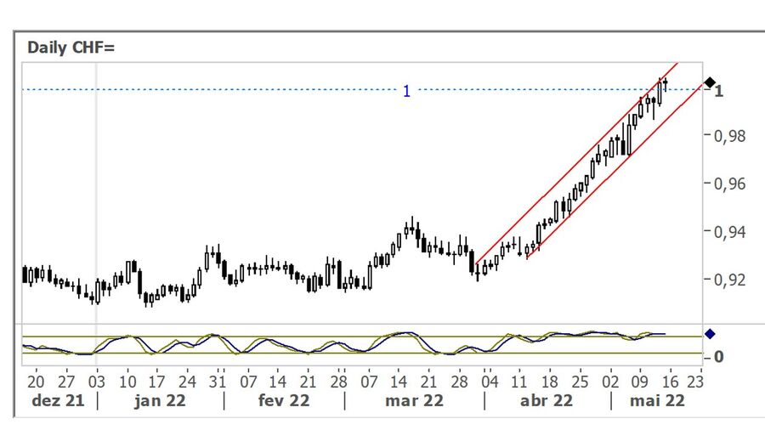Select the 0,98 price axis label
Viewport: 765px width, 430px height.
click(729, 136)
